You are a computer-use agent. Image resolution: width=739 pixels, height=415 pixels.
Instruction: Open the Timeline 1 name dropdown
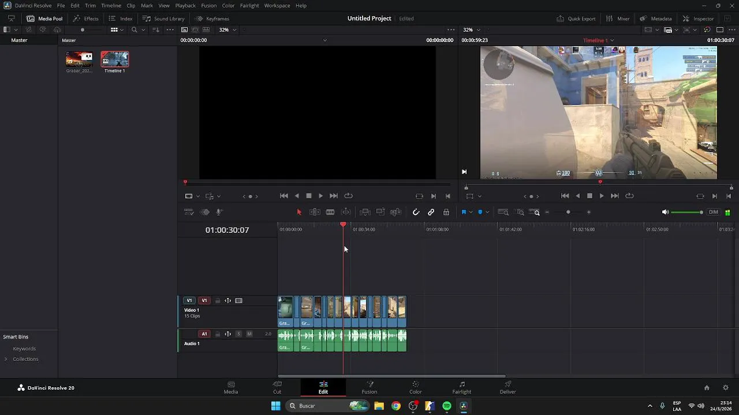[x=612, y=40]
